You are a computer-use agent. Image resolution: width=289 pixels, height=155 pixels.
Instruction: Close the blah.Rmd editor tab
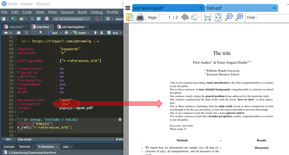click(x=51, y=27)
